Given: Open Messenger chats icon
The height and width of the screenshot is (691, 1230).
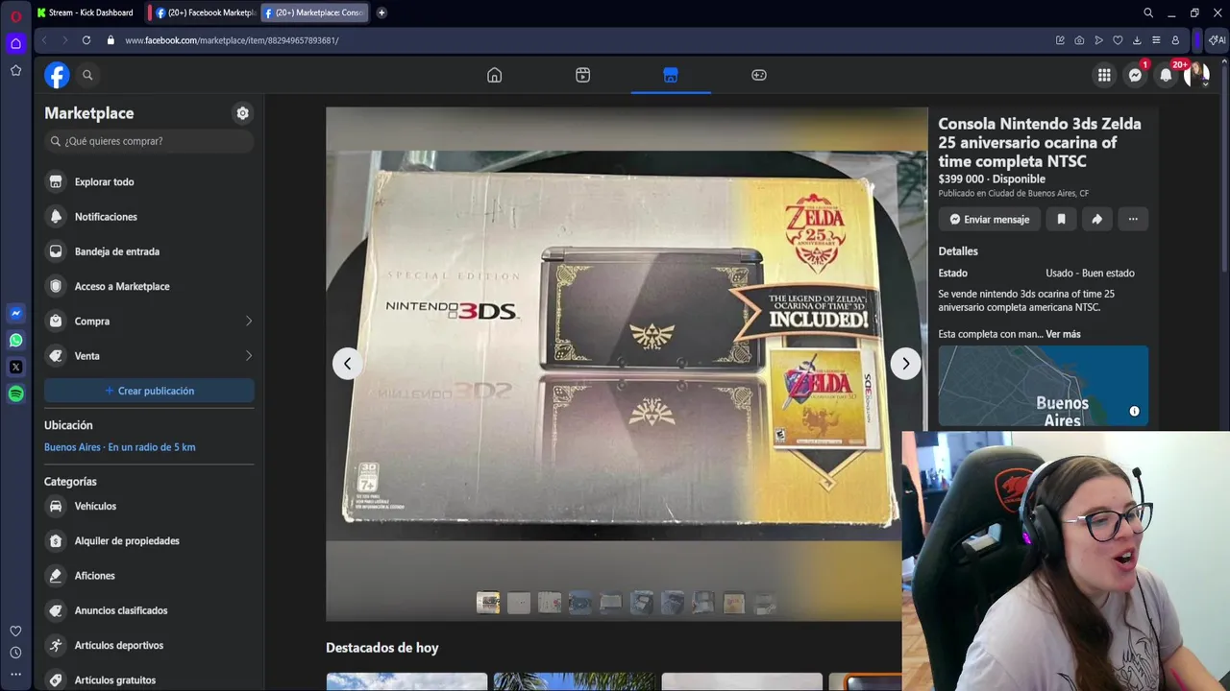Looking at the screenshot, I should pos(1135,75).
